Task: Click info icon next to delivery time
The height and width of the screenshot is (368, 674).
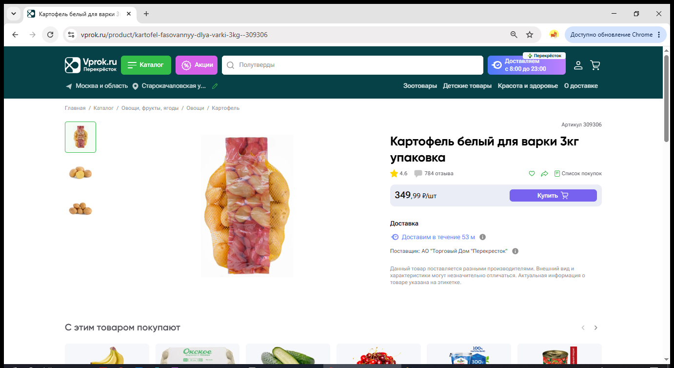Action: click(x=482, y=237)
